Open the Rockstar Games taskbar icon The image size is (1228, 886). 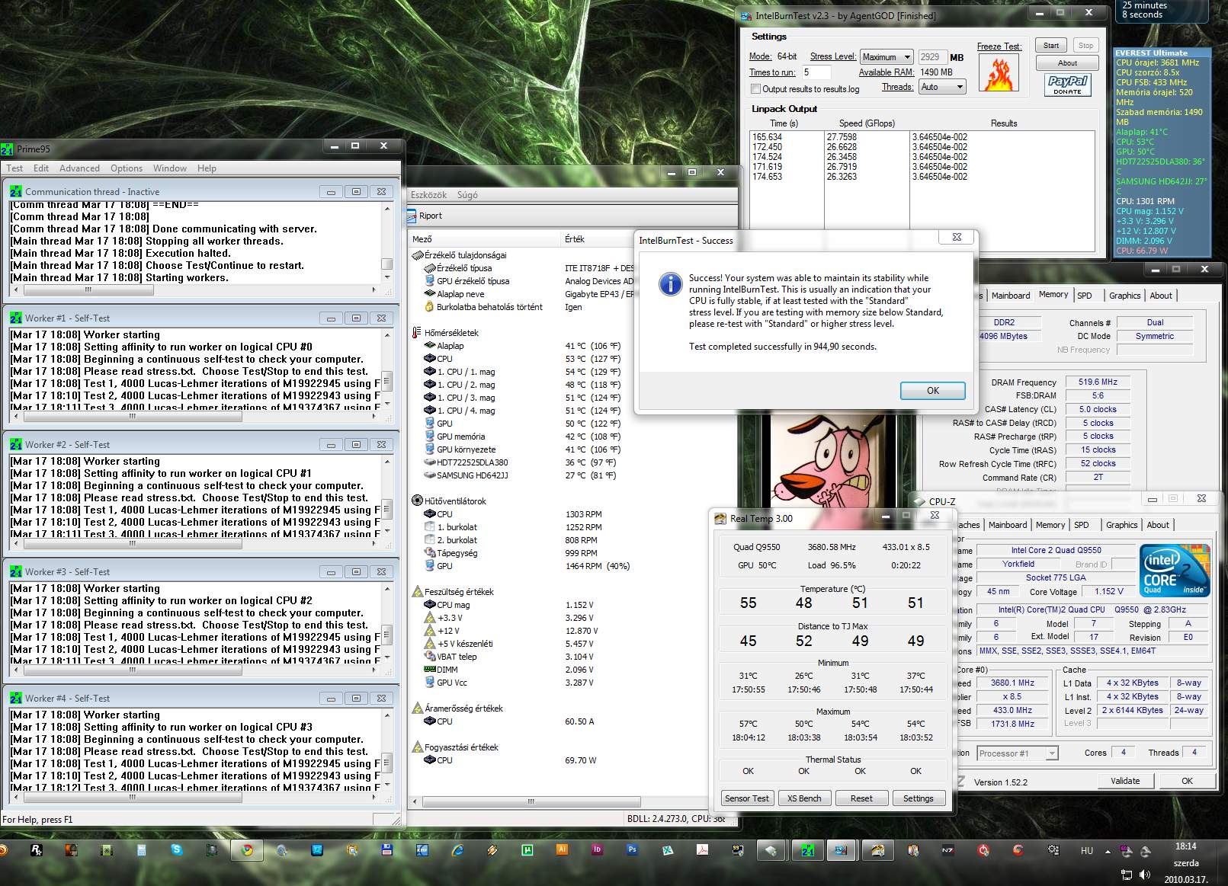coord(36,850)
